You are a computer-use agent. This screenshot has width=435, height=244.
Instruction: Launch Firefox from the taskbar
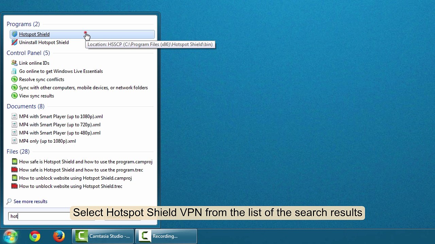click(59, 236)
